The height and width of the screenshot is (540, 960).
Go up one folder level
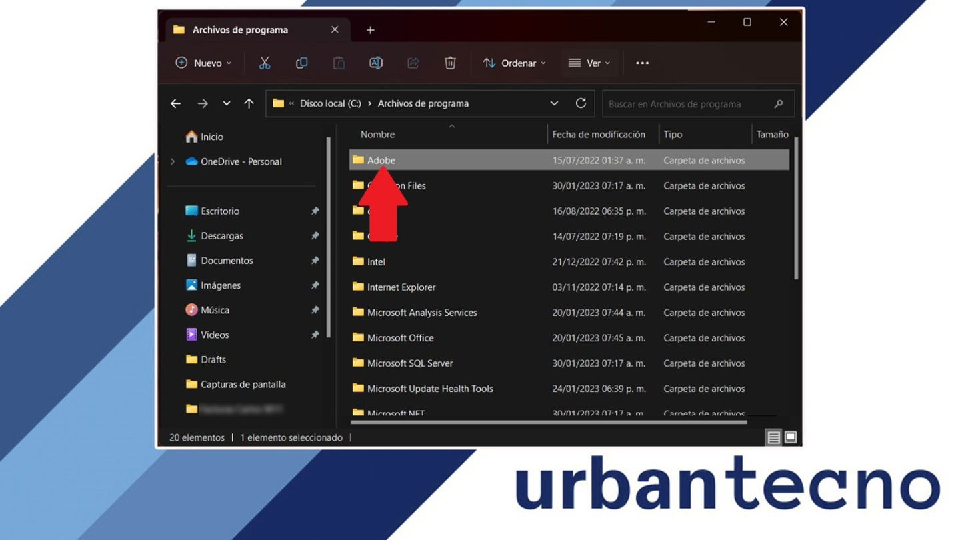point(249,103)
